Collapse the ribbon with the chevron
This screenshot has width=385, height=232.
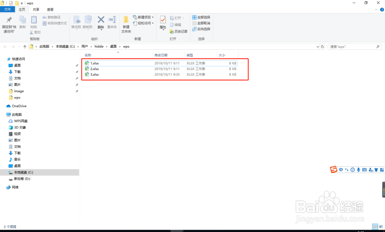click(376, 10)
